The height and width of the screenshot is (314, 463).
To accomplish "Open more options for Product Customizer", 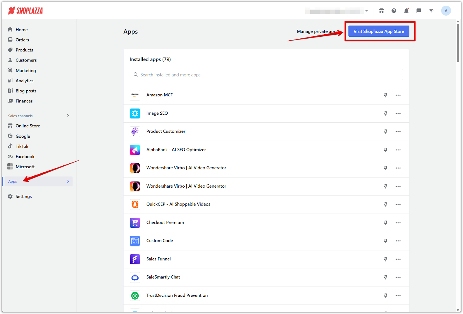I will (x=398, y=132).
